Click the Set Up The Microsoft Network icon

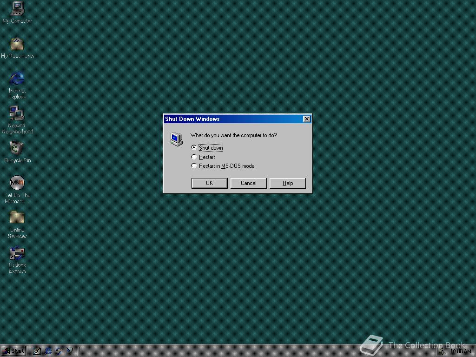coord(17,190)
